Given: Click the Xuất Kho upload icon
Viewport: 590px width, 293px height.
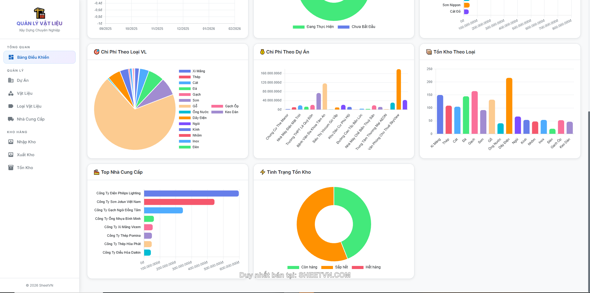Looking at the screenshot, I should tap(11, 155).
